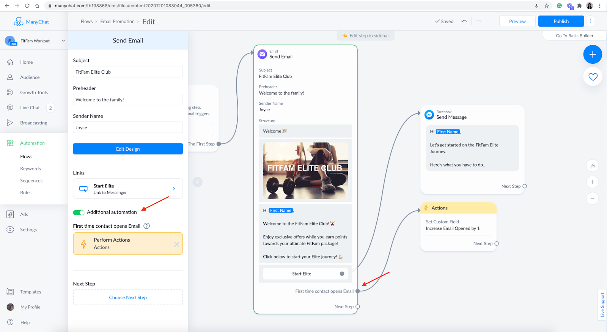Viewport: 607px width, 332px height.
Task: Open Start Elite link item
Action: click(x=128, y=189)
